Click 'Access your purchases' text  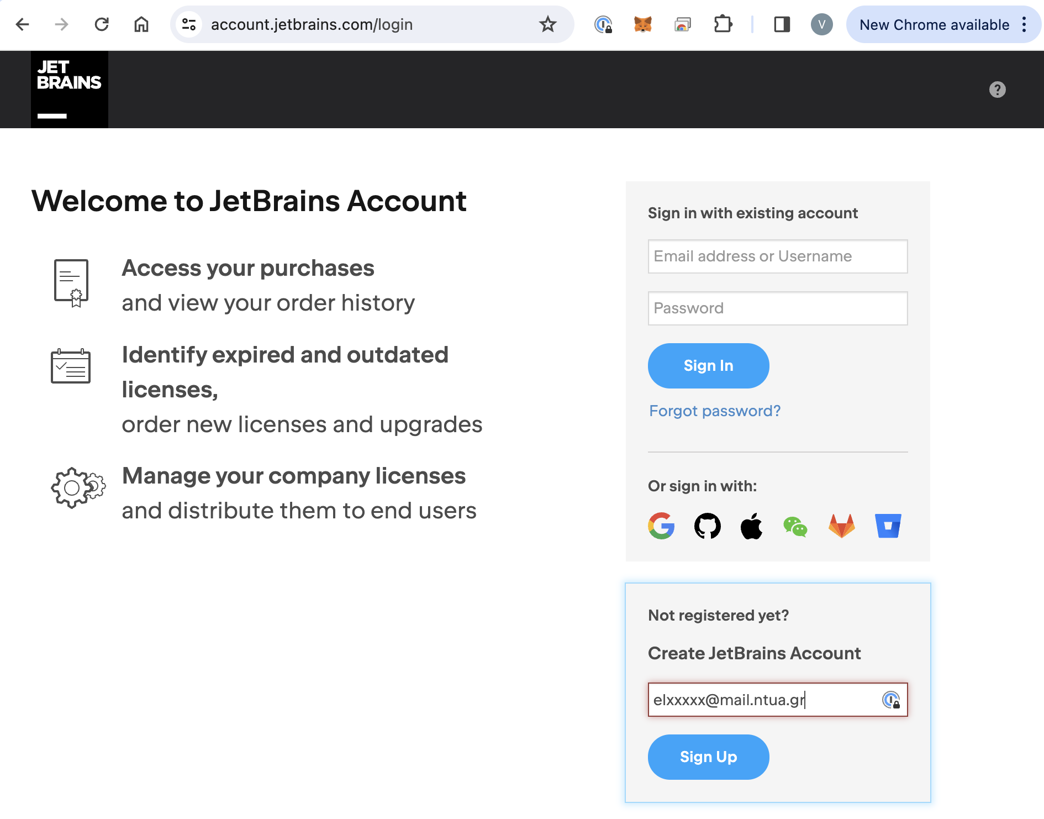click(248, 268)
